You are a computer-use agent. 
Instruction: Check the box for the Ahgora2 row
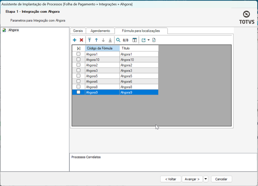click(x=79, y=65)
